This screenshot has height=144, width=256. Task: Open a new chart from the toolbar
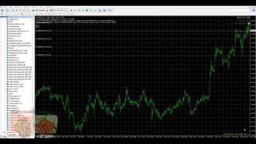tap(2, 10)
